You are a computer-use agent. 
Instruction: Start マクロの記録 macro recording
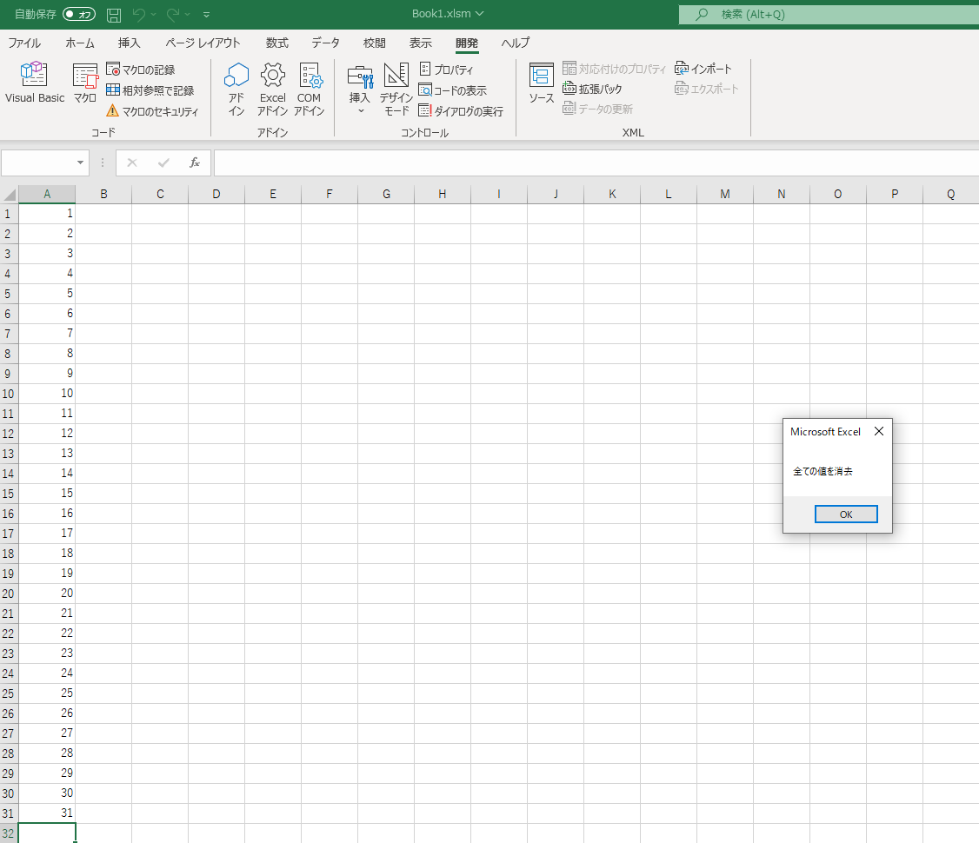click(141, 70)
